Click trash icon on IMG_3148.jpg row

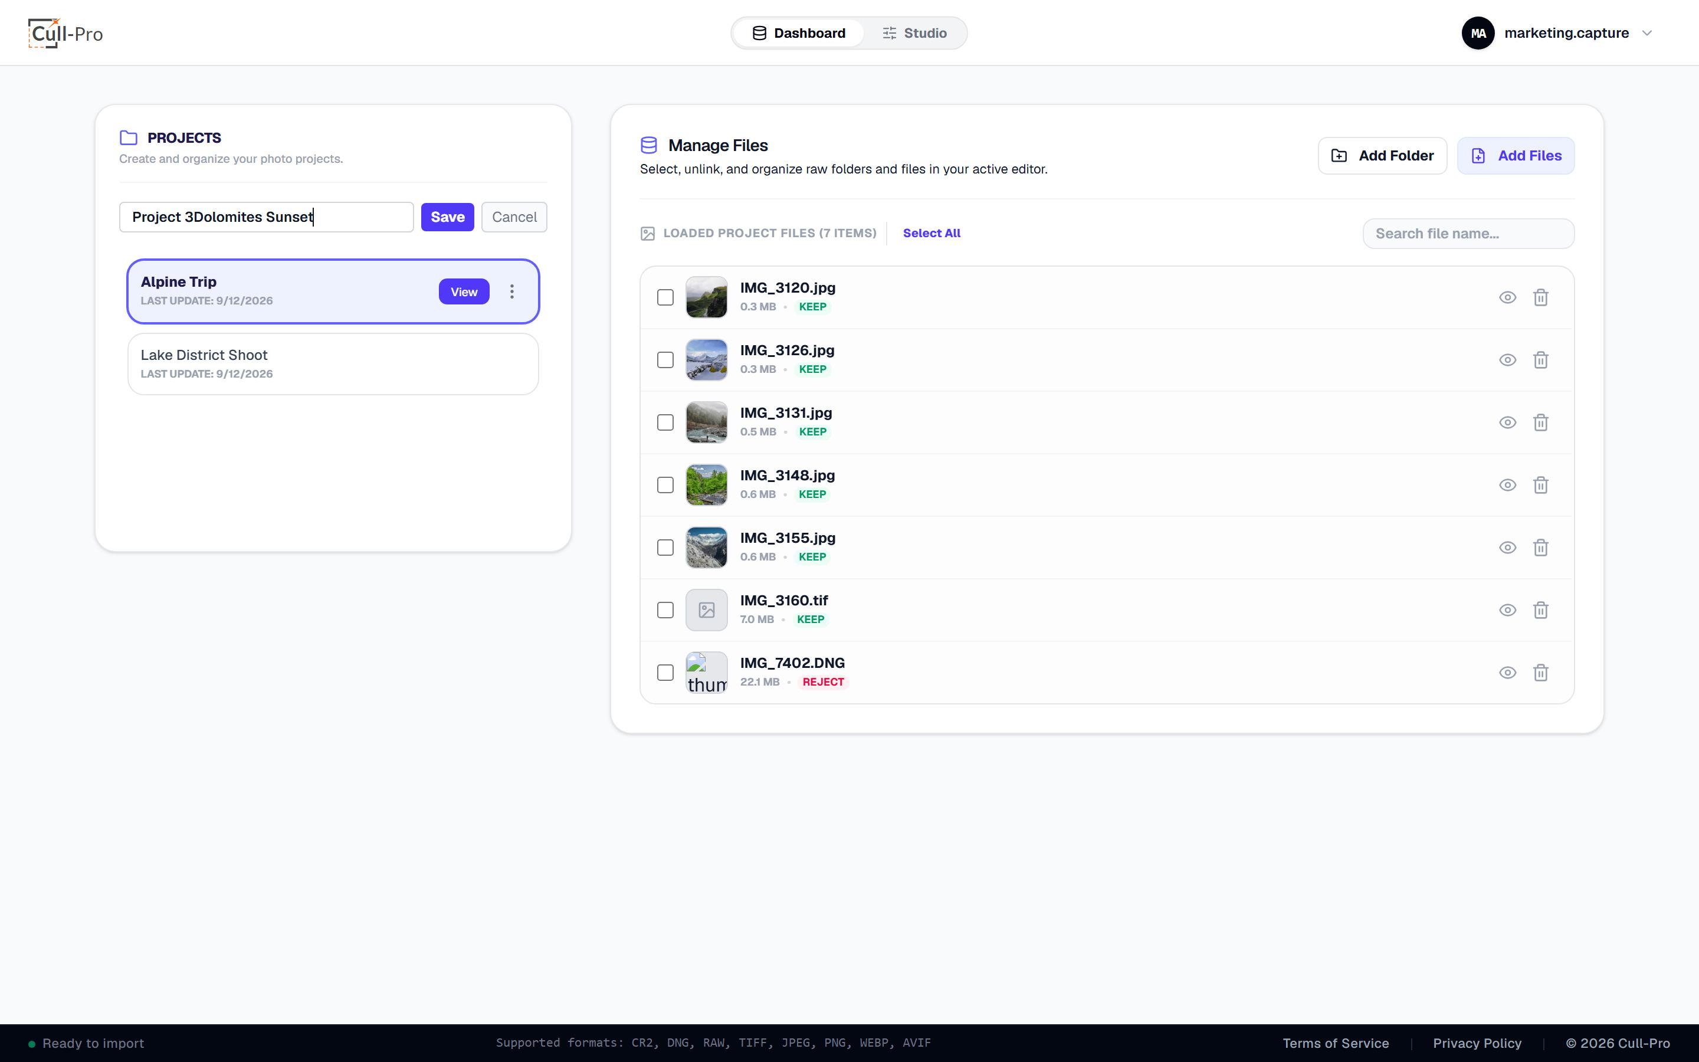[1540, 484]
